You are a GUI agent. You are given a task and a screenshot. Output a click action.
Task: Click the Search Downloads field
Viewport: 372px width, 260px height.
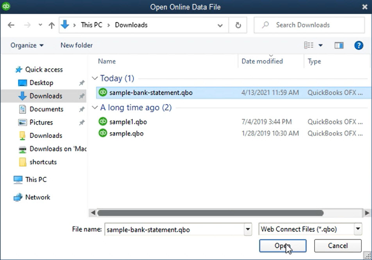(309, 25)
